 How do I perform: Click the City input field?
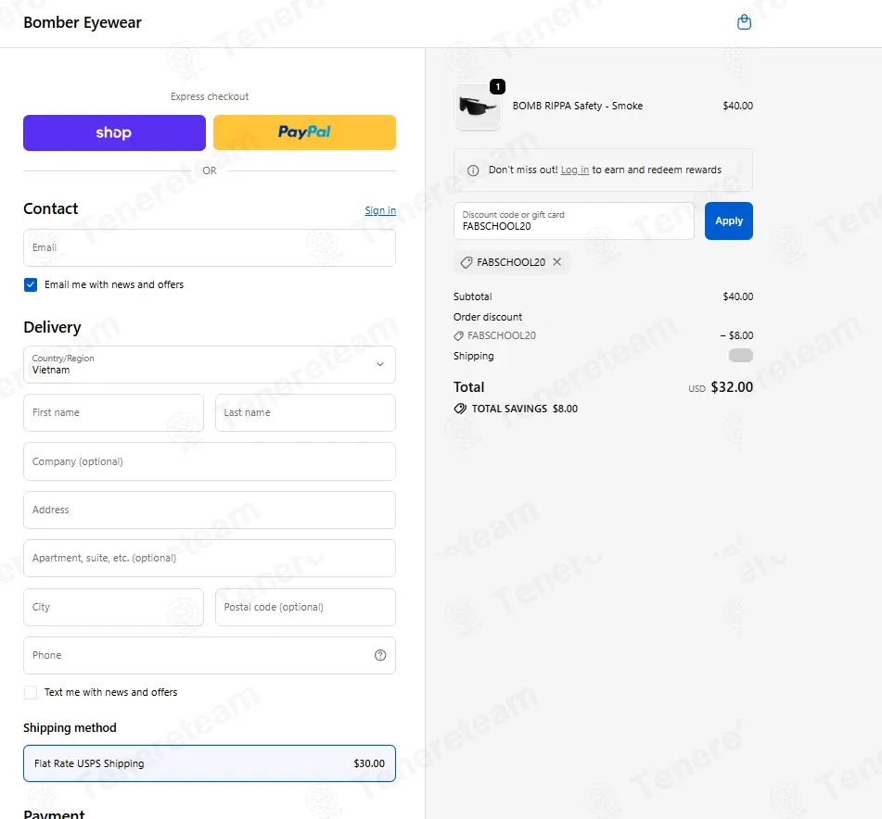click(114, 607)
